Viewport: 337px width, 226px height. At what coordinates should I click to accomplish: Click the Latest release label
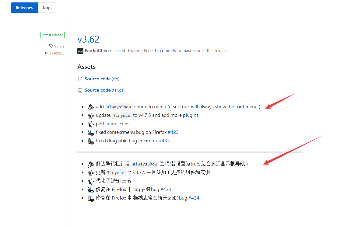52,35
